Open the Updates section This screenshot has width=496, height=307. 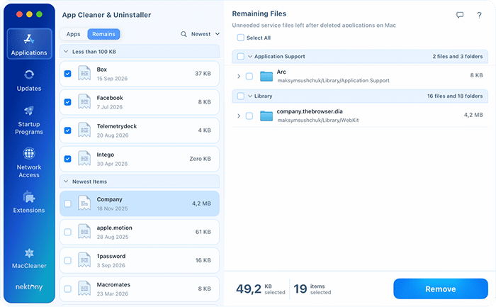[x=29, y=80]
